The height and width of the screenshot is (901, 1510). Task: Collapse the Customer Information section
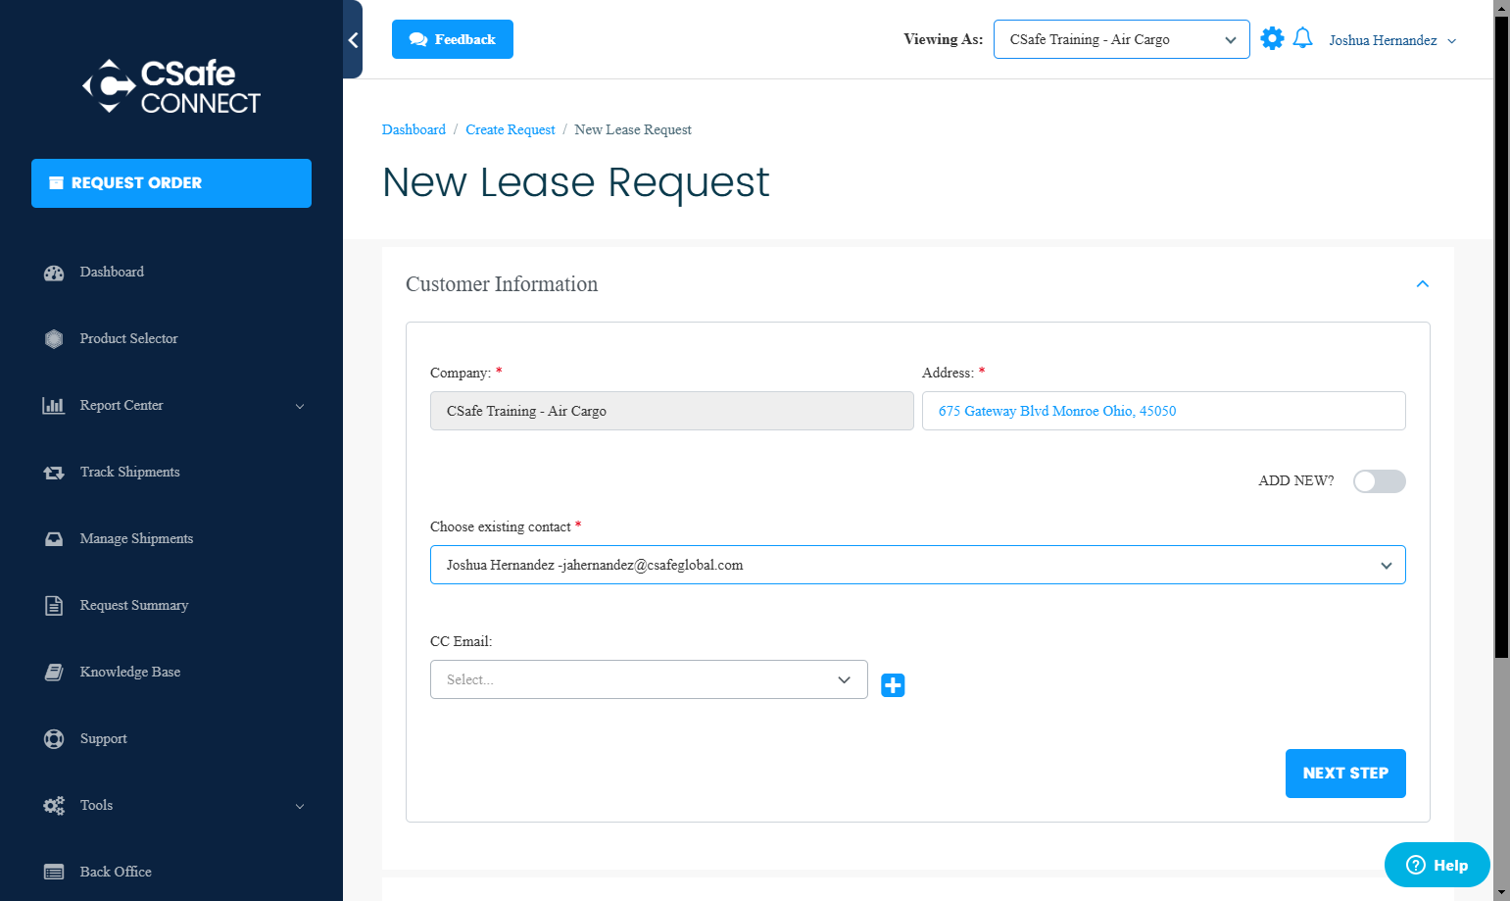(1423, 284)
